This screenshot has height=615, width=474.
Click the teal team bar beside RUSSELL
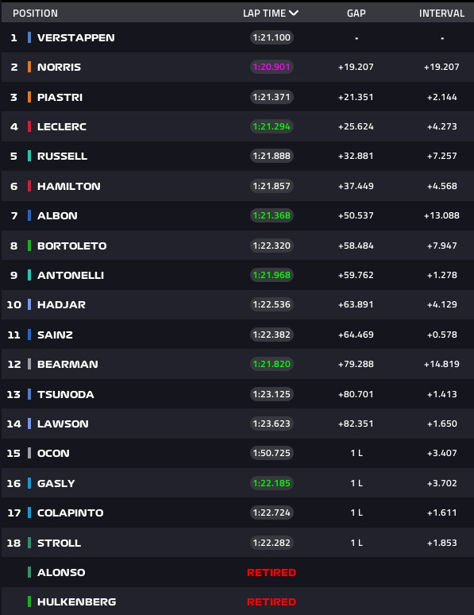(x=29, y=156)
